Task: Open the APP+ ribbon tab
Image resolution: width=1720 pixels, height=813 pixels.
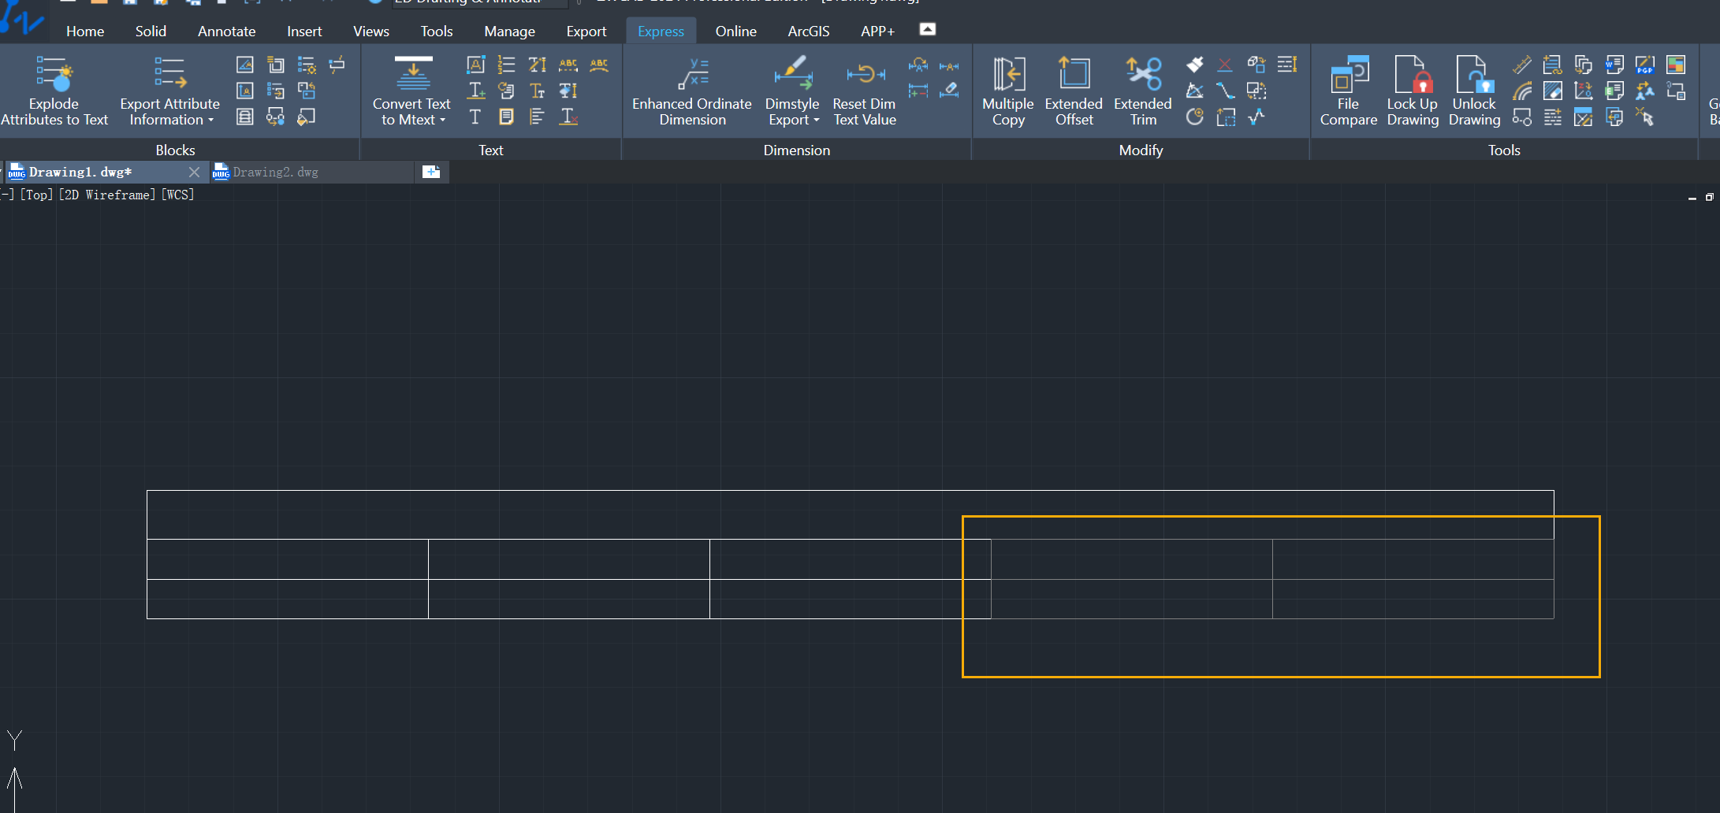Action: tap(877, 31)
